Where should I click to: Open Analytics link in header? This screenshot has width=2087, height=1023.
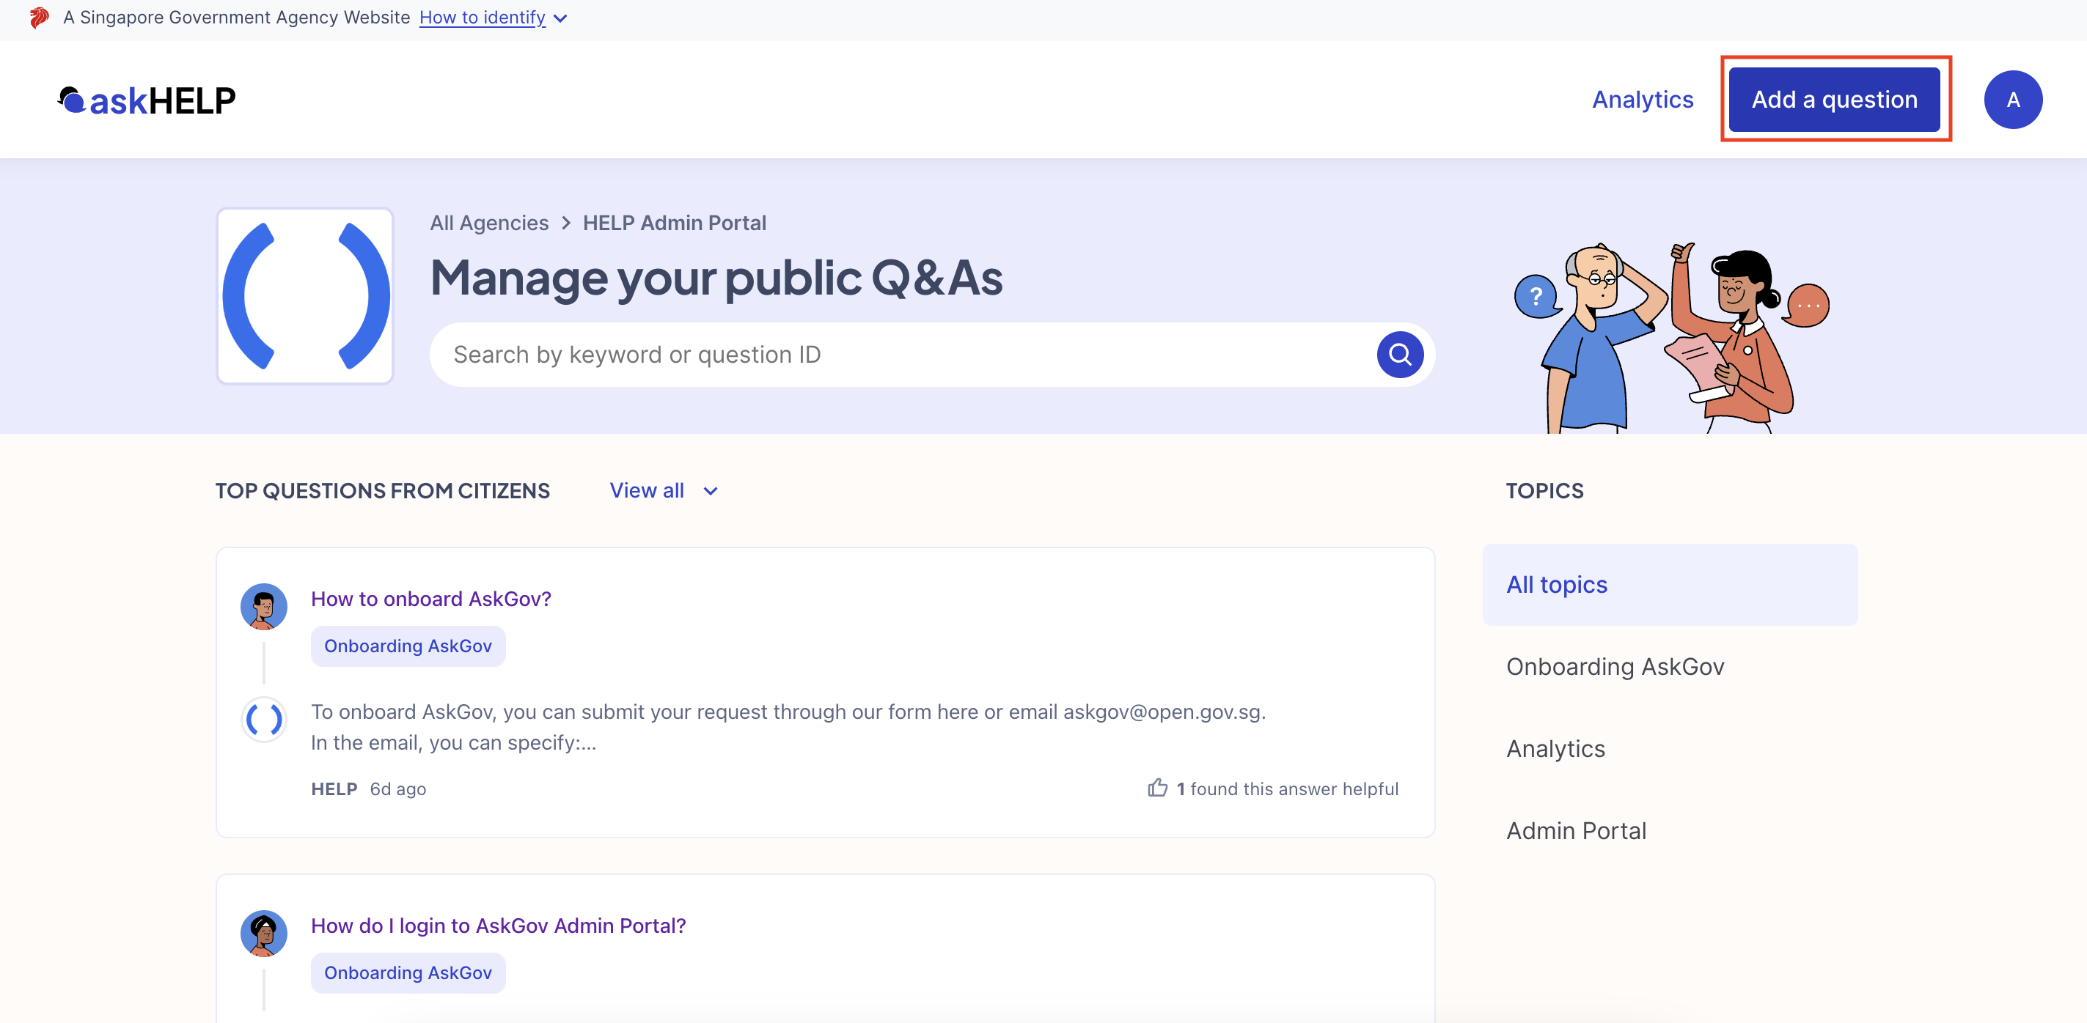pyautogui.click(x=1642, y=100)
